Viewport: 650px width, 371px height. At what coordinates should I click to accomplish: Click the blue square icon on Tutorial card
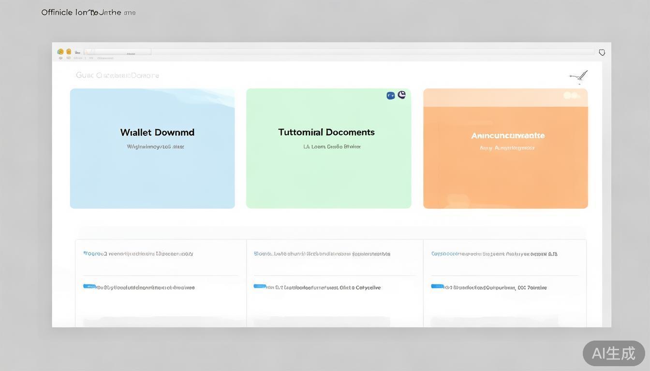[391, 96]
